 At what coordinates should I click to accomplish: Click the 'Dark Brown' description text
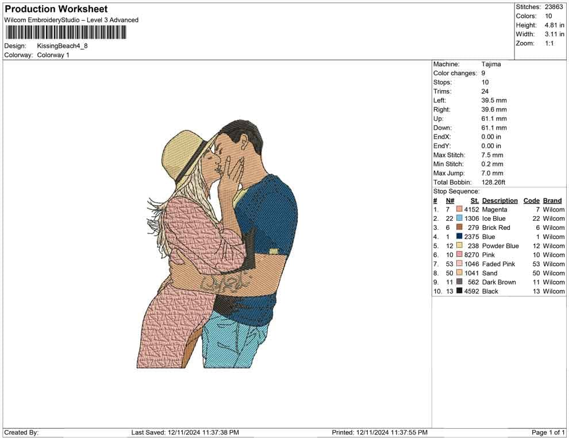pos(499,282)
